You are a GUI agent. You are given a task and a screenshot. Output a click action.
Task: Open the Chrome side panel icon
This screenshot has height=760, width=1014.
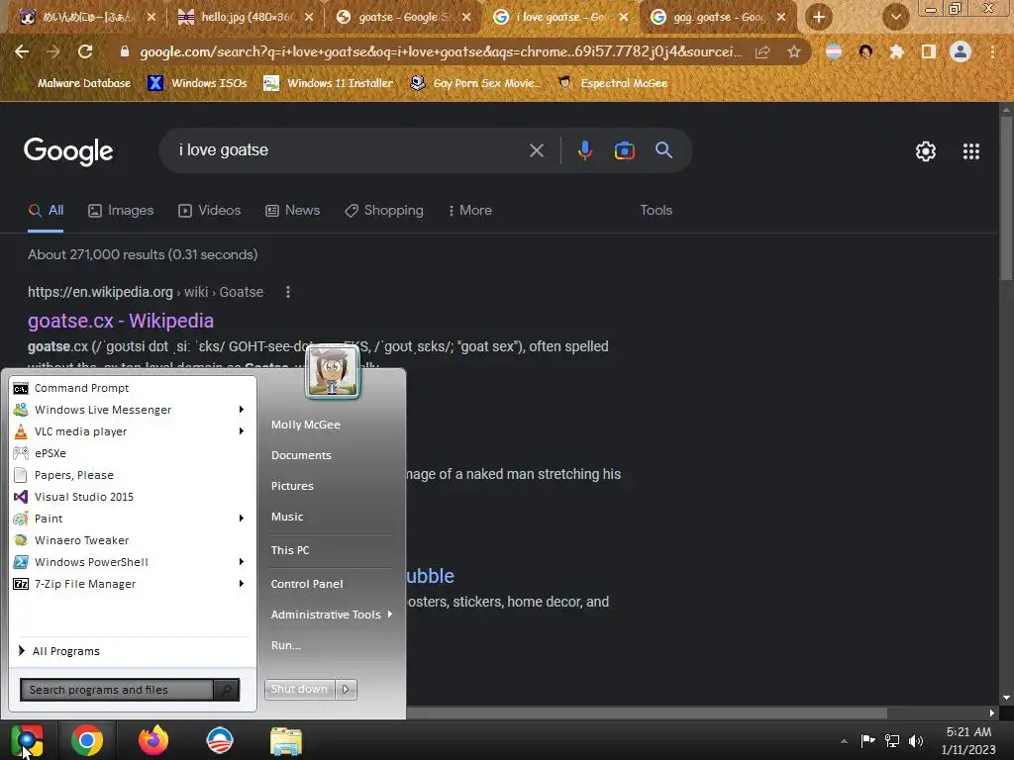click(929, 51)
